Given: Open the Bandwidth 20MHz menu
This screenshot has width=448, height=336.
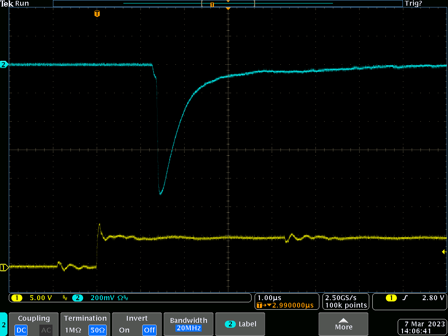Looking at the screenshot, I should point(188,324).
